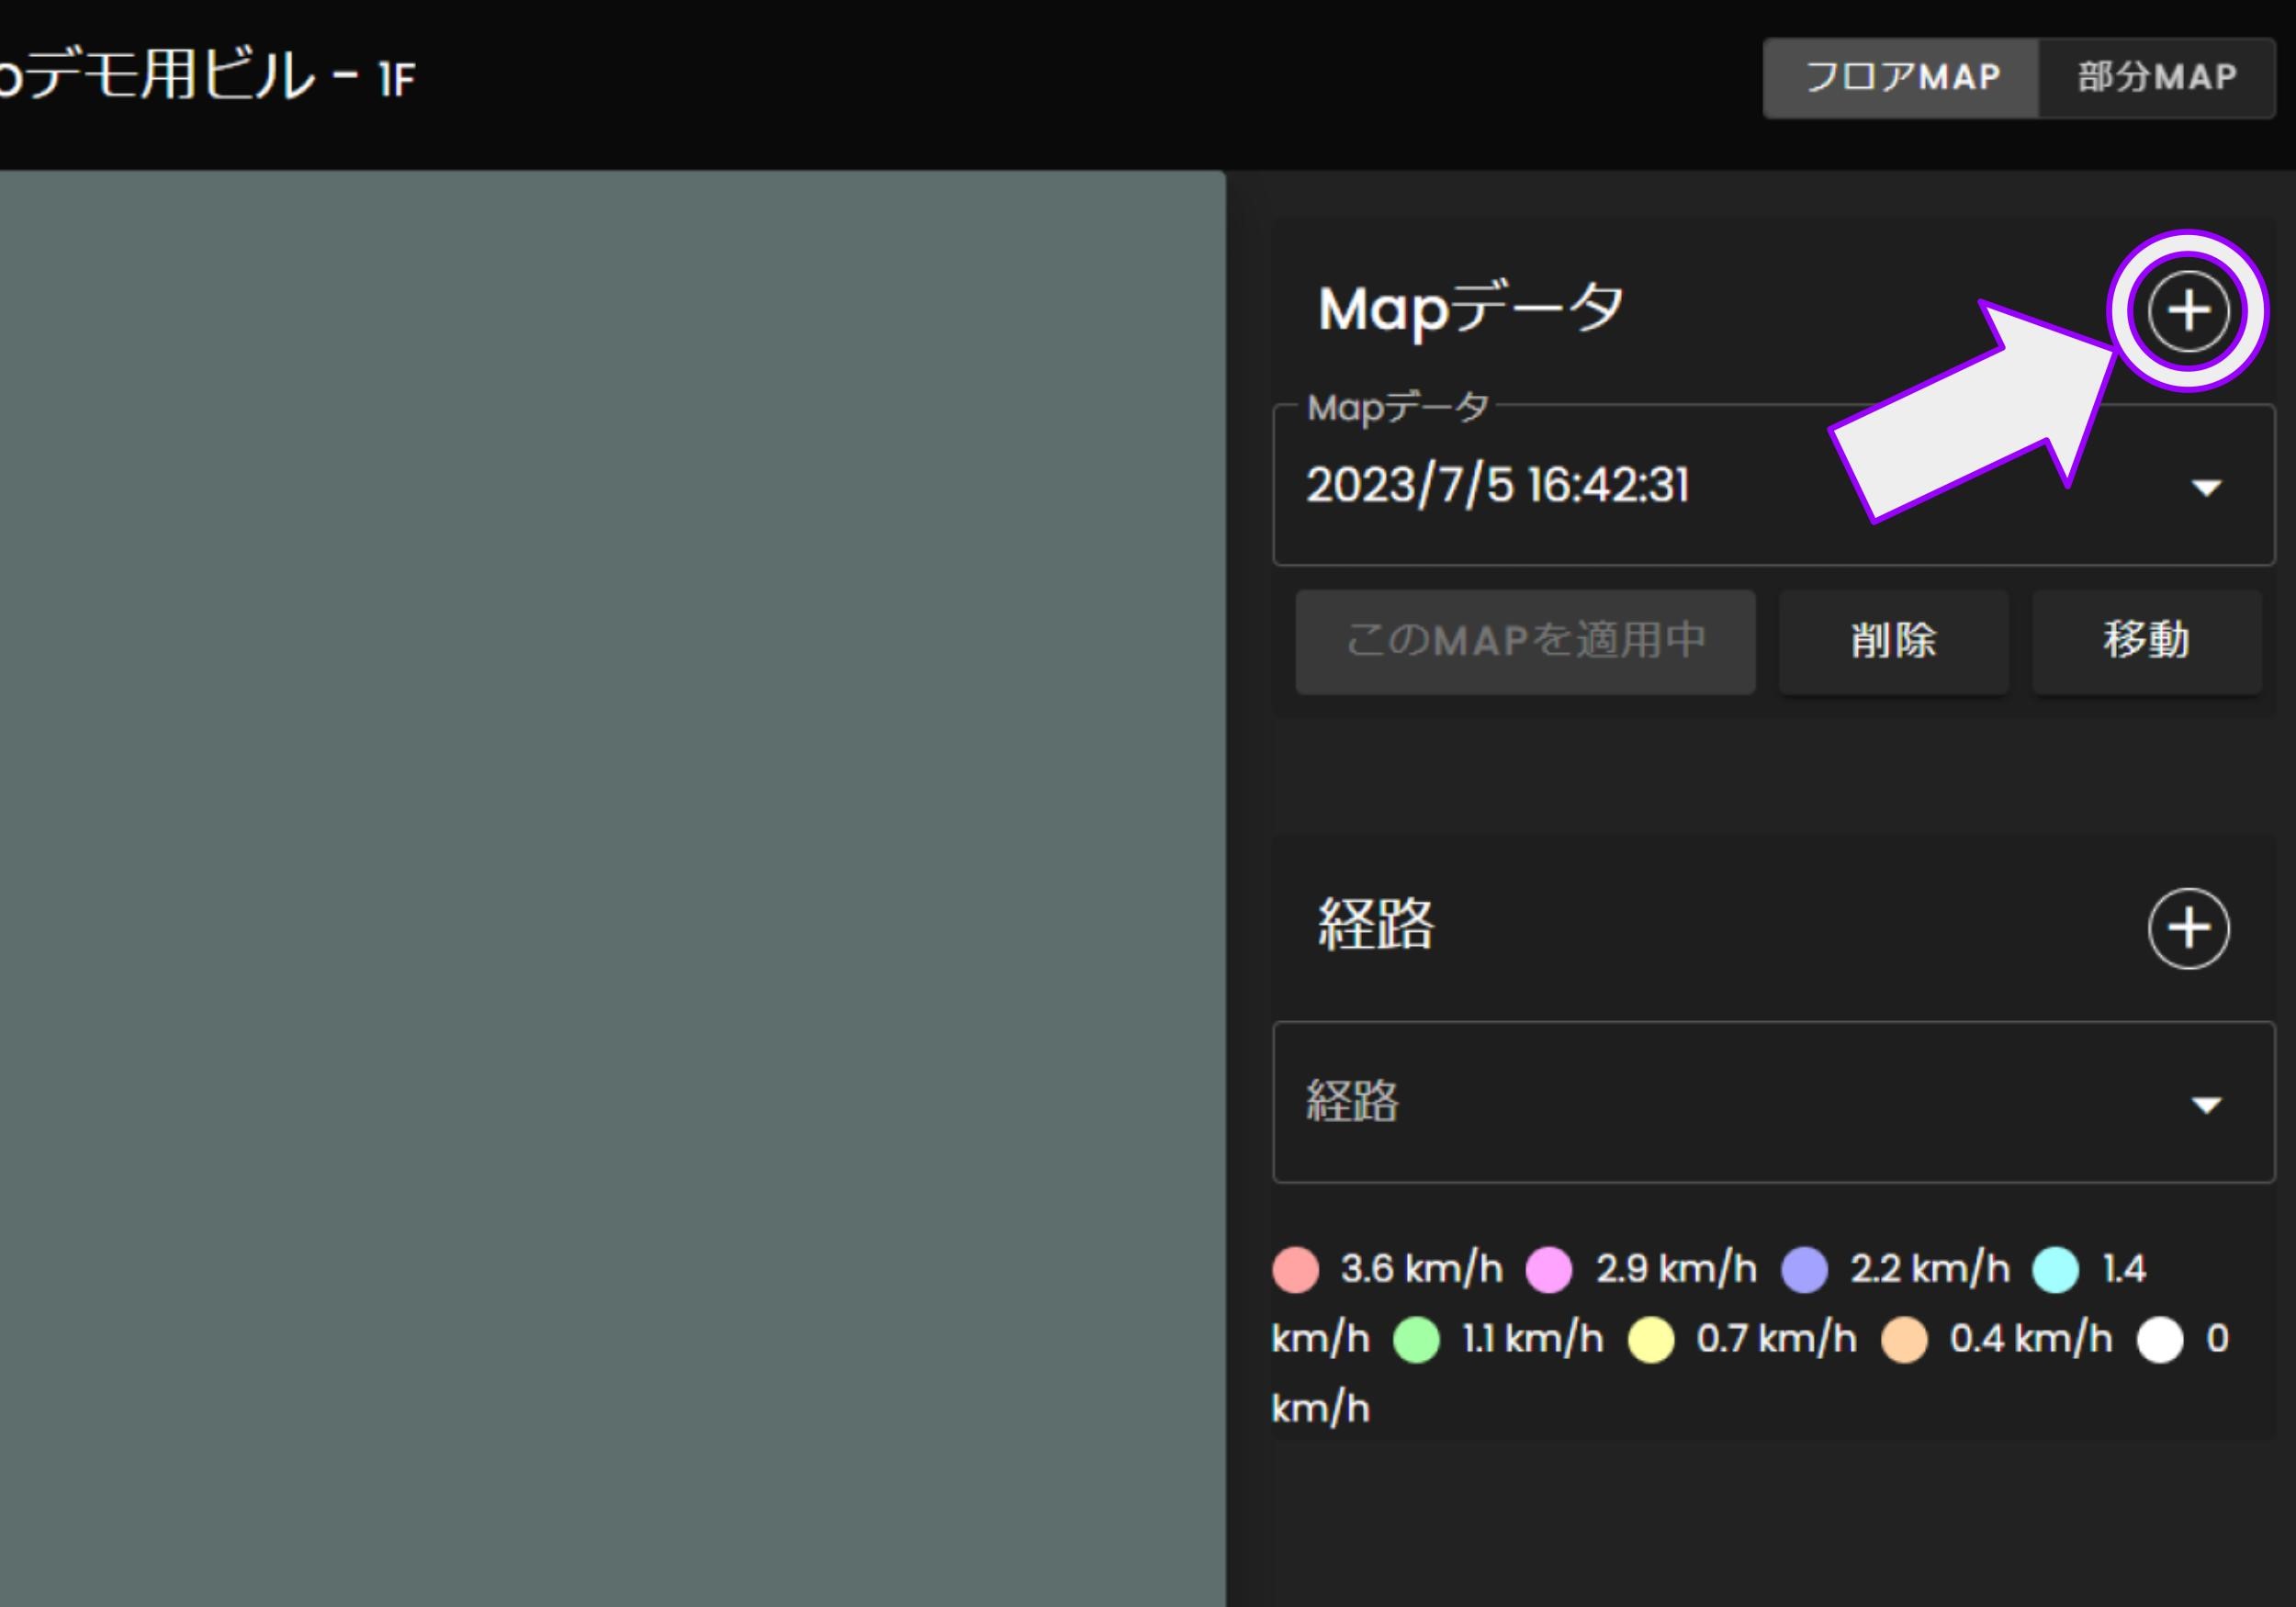Switch to the フロアMAP tab
The height and width of the screenshot is (1607, 2296).
(1901, 76)
